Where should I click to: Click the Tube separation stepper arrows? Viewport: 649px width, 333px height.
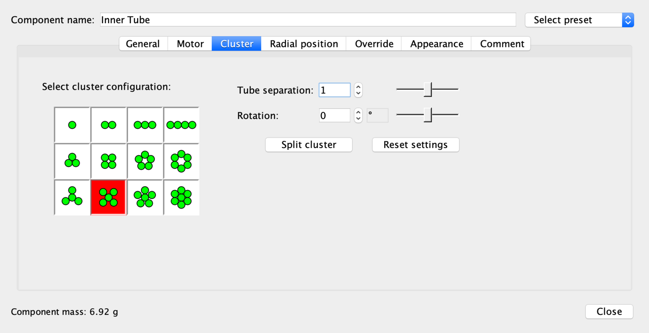[358, 90]
